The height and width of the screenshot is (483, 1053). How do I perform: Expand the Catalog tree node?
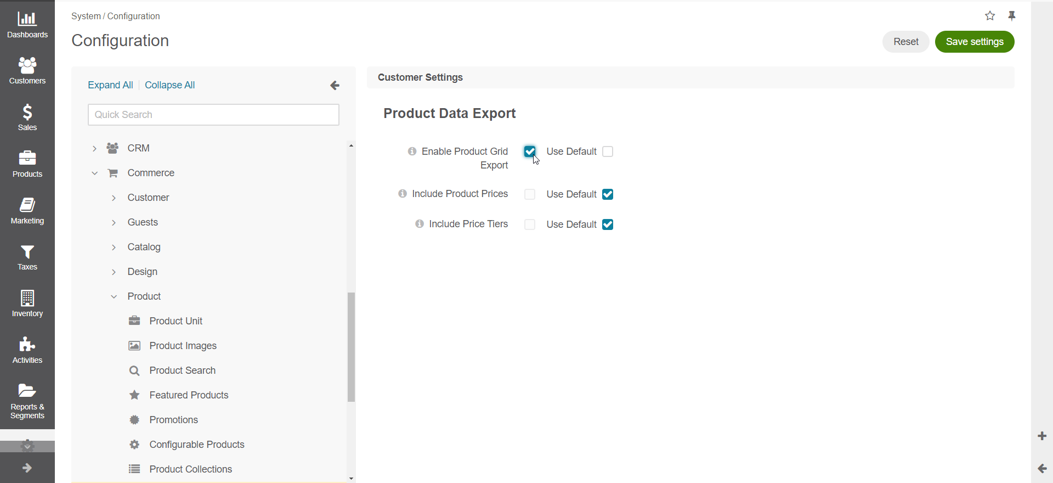coord(114,247)
